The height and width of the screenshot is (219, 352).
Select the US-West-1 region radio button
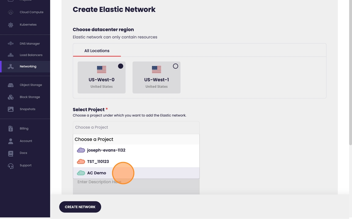click(x=175, y=66)
